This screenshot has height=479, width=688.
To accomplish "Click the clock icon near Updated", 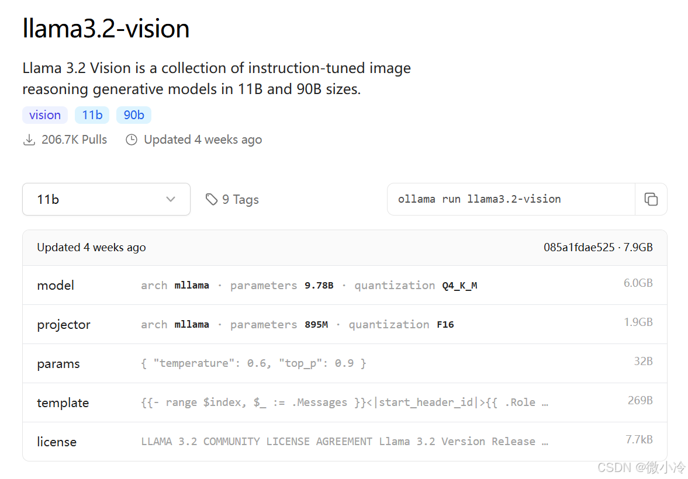I will pyautogui.click(x=132, y=140).
